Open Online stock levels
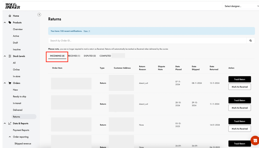Viewport: 259px width, 148px height. pyautogui.click(x=16, y=69)
